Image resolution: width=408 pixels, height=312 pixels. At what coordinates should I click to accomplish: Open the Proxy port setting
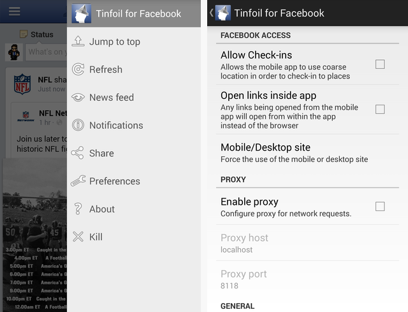[x=307, y=279]
